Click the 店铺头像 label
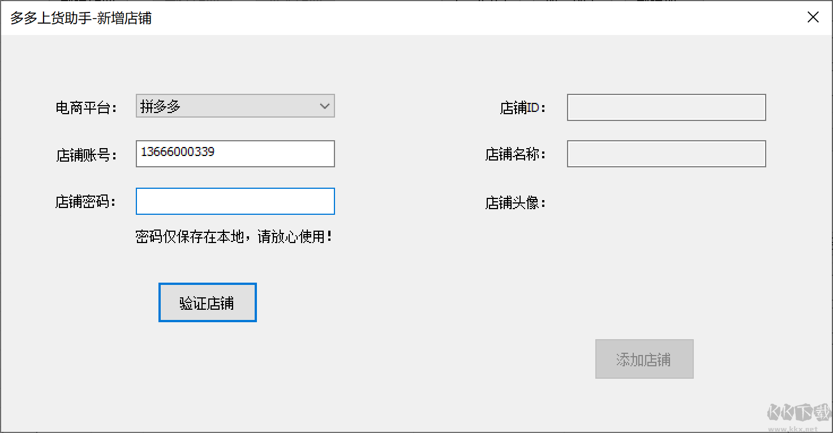This screenshot has width=833, height=433. pos(516,203)
